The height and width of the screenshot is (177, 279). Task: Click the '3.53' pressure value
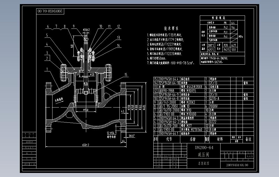(234, 50)
